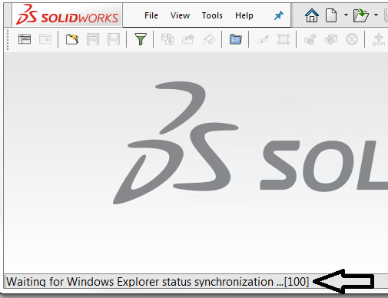Click the greyed add BOM icon
This screenshot has height=298, width=388.
379,40
